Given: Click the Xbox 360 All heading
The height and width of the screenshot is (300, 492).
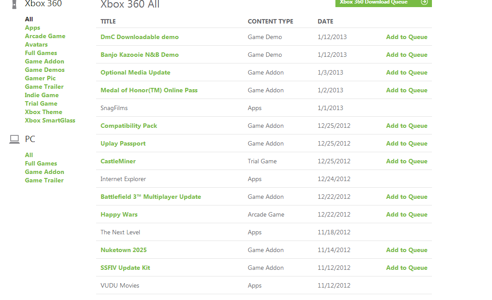Looking at the screenshot, I should point(130,4).
